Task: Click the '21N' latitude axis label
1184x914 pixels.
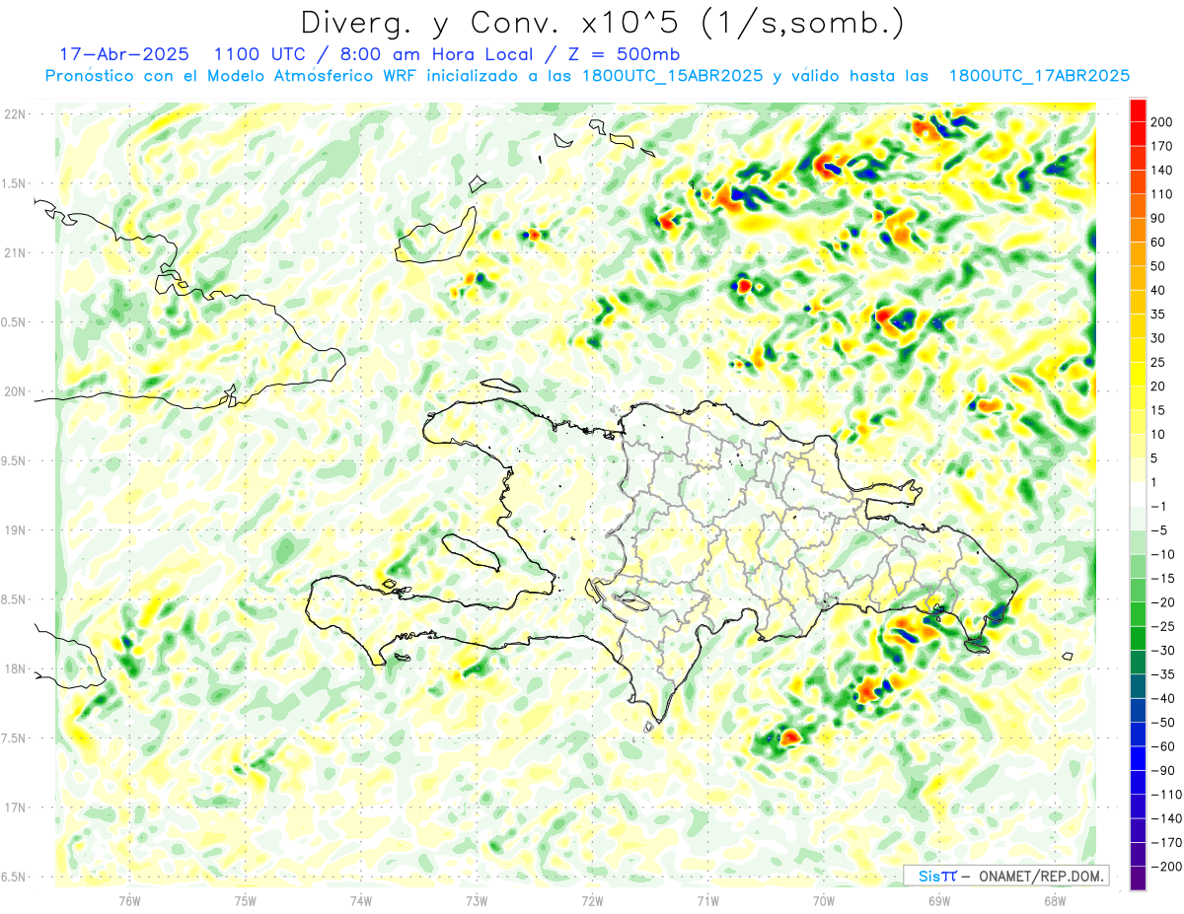Action: pos(15,252)
